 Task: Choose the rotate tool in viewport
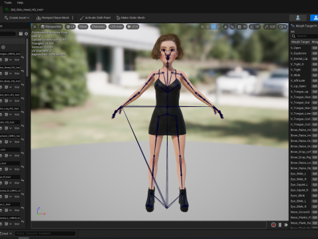click(x=213, y=27)
